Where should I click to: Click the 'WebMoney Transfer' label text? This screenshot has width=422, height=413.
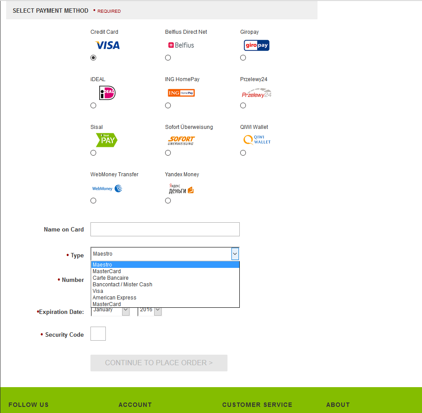pyautogui.click(x=114, y=174)
